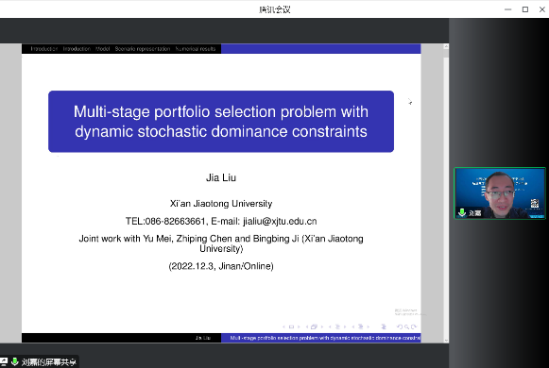This screenshot has width=549, height=368.
Task: Open the Model section in slide header
Action: tap(103, 48)
